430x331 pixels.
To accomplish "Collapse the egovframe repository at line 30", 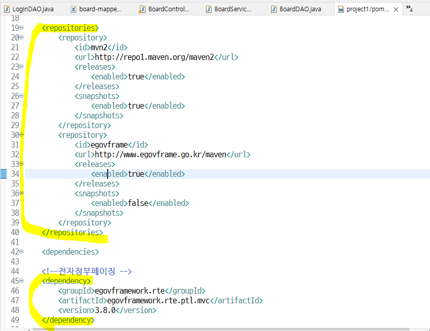I will click(22, 135).
